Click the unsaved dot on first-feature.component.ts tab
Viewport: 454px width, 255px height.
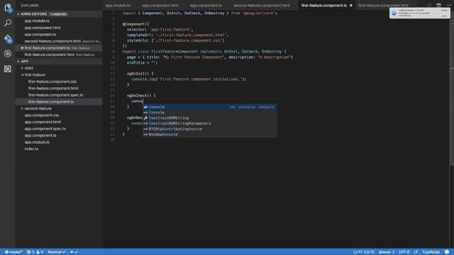pos(351,6)
